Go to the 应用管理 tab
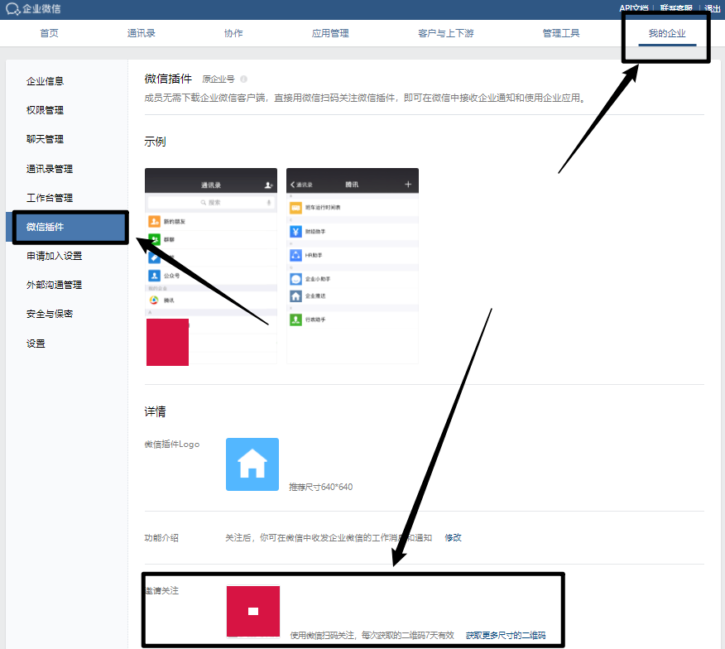This screenshot has height=649, width=725. click(330, 33)
